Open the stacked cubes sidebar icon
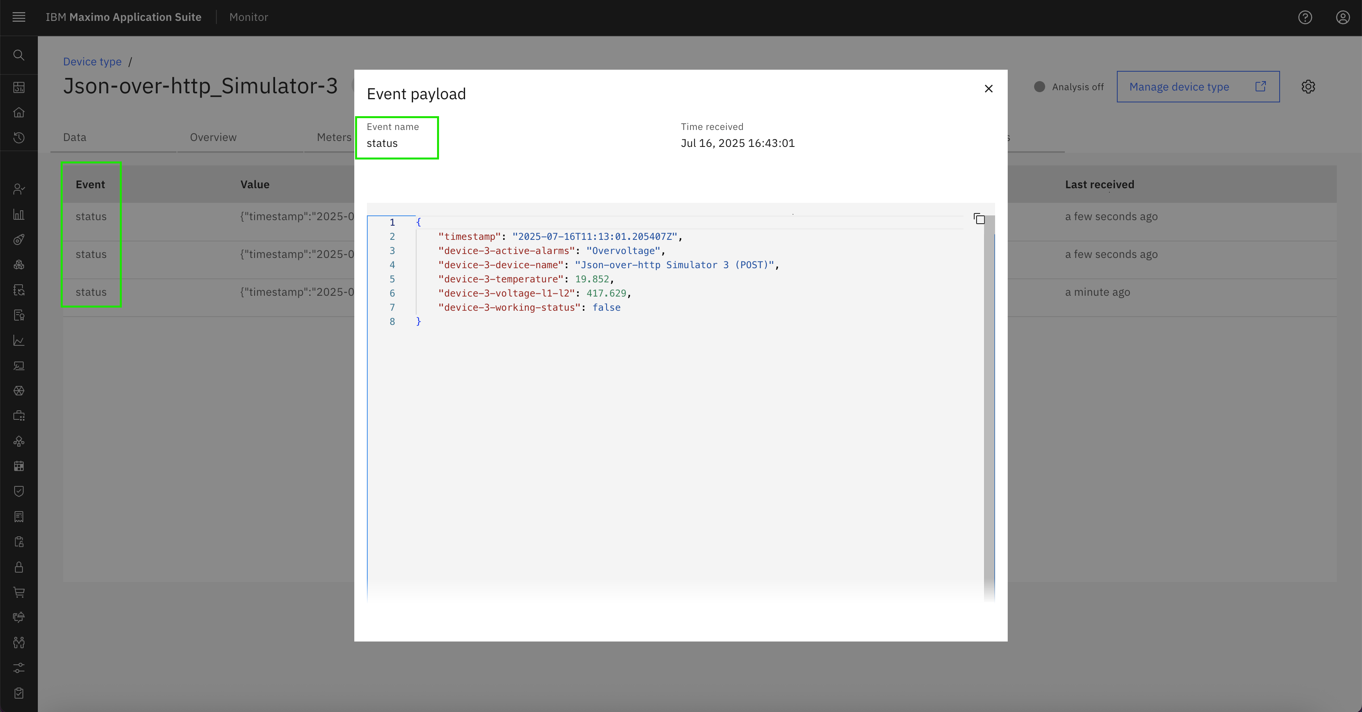 click(19, 265)
